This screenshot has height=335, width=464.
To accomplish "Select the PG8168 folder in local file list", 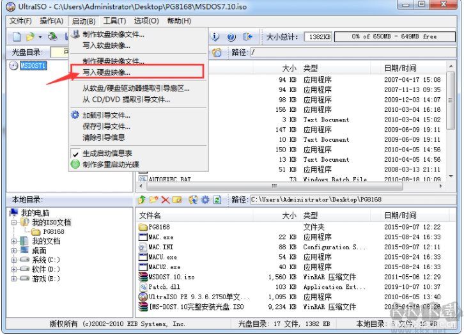I will (x=159, y=227).
